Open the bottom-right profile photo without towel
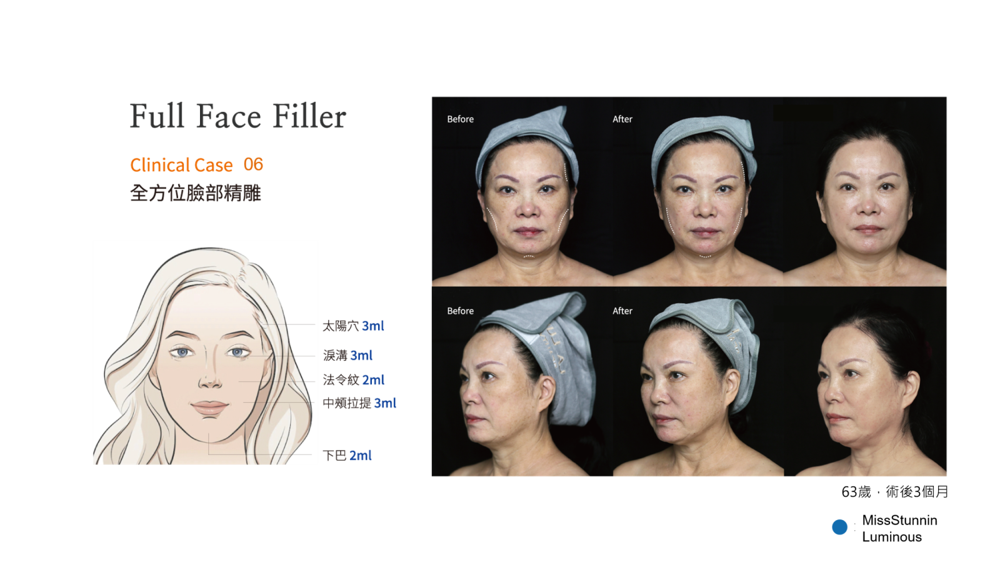The height and width of the screenshot is (562, 1000). [x=865, y=382]
